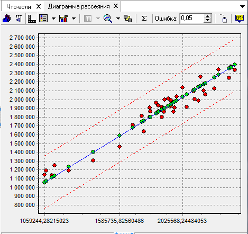This screenshot has height=234, width=248.
Task: Click the 1 500 000 axis label
Action: [22, 143]
